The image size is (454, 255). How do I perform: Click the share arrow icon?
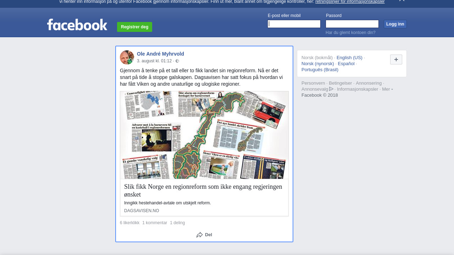(200, 235)
